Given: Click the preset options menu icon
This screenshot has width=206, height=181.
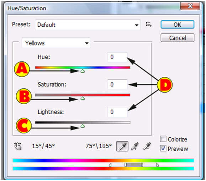Looking at the screenshot, I should [149, 25].
